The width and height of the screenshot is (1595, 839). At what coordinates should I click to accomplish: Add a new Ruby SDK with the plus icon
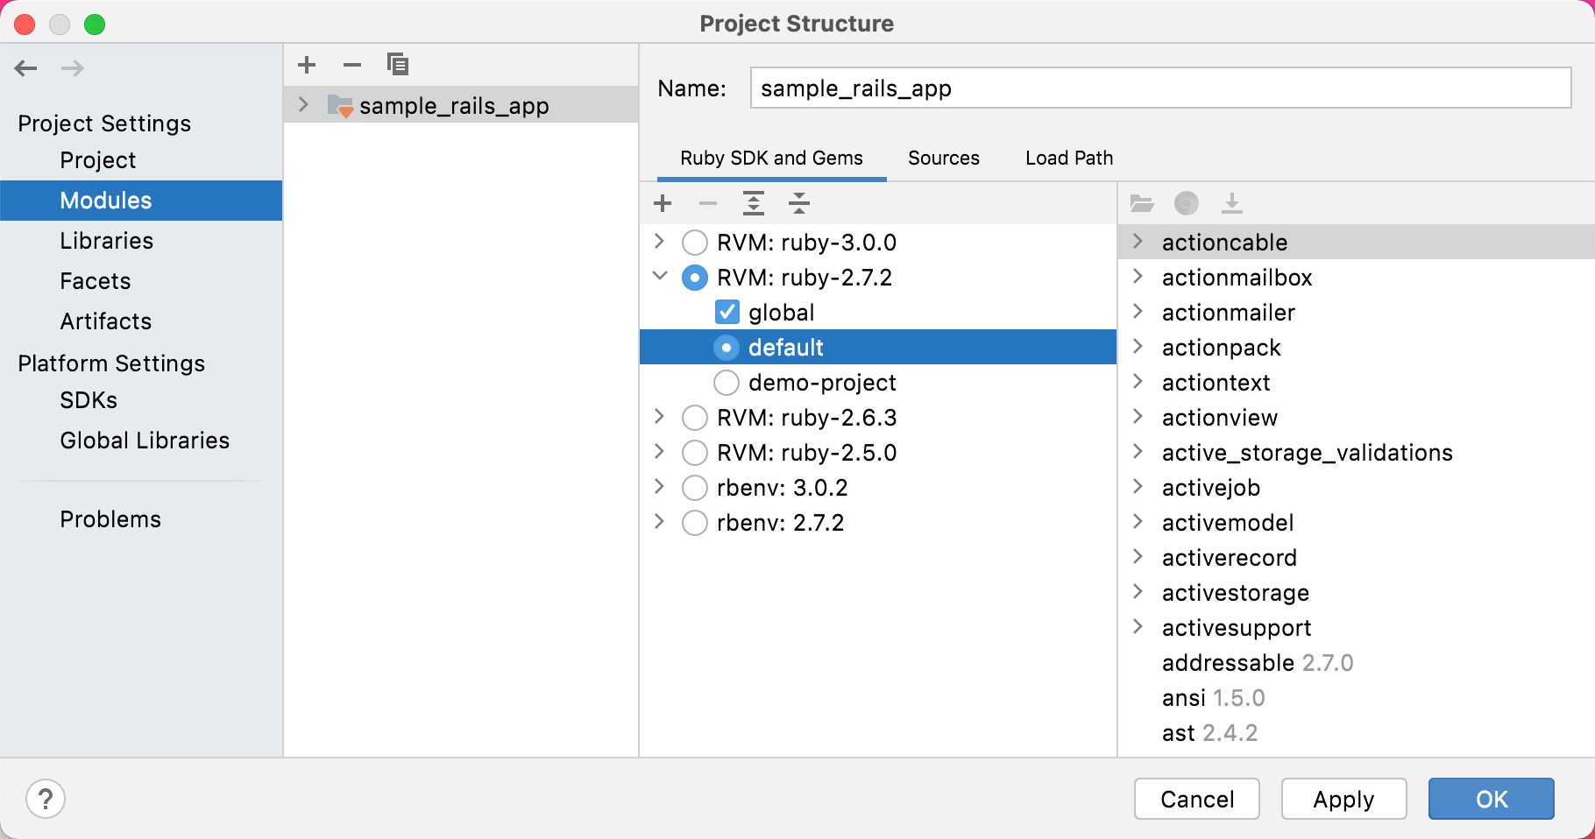[663, 203]
